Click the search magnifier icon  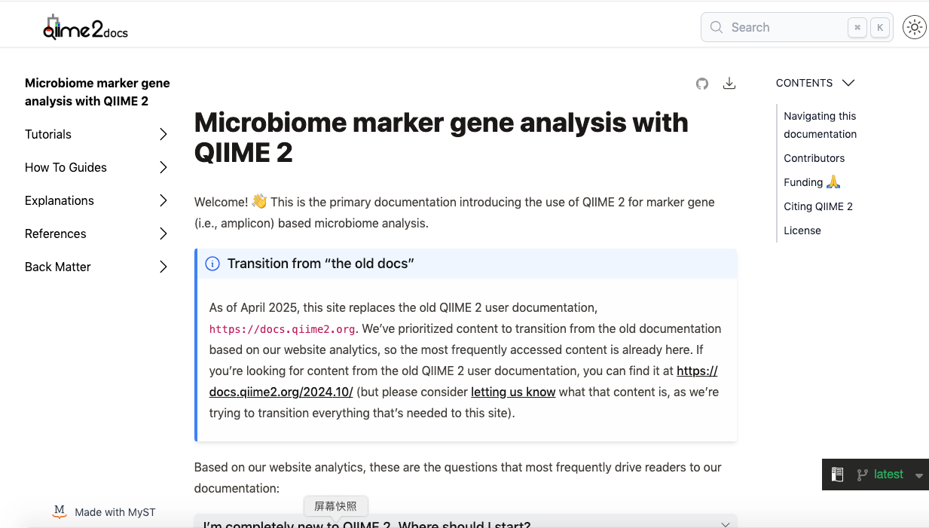pyautogui.click(x=716, y=27)
